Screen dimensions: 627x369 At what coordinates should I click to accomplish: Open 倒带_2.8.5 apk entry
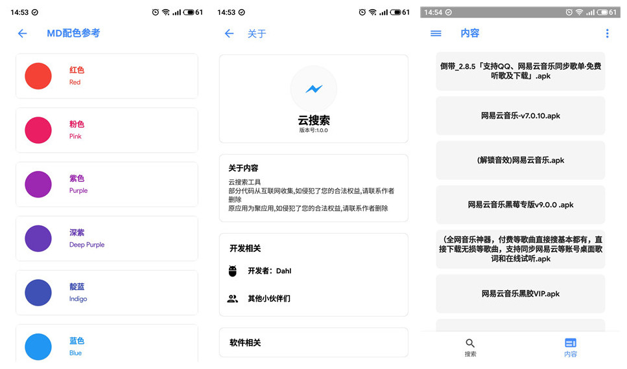520,71
